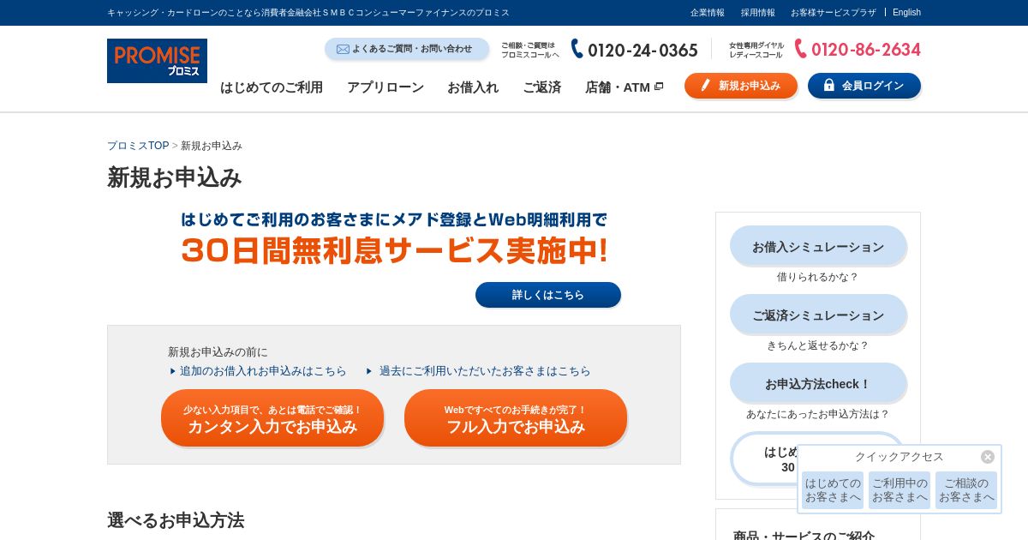
Task: Open 追加のお借入れお申込みはこちら link
Action: coord(263,371)
